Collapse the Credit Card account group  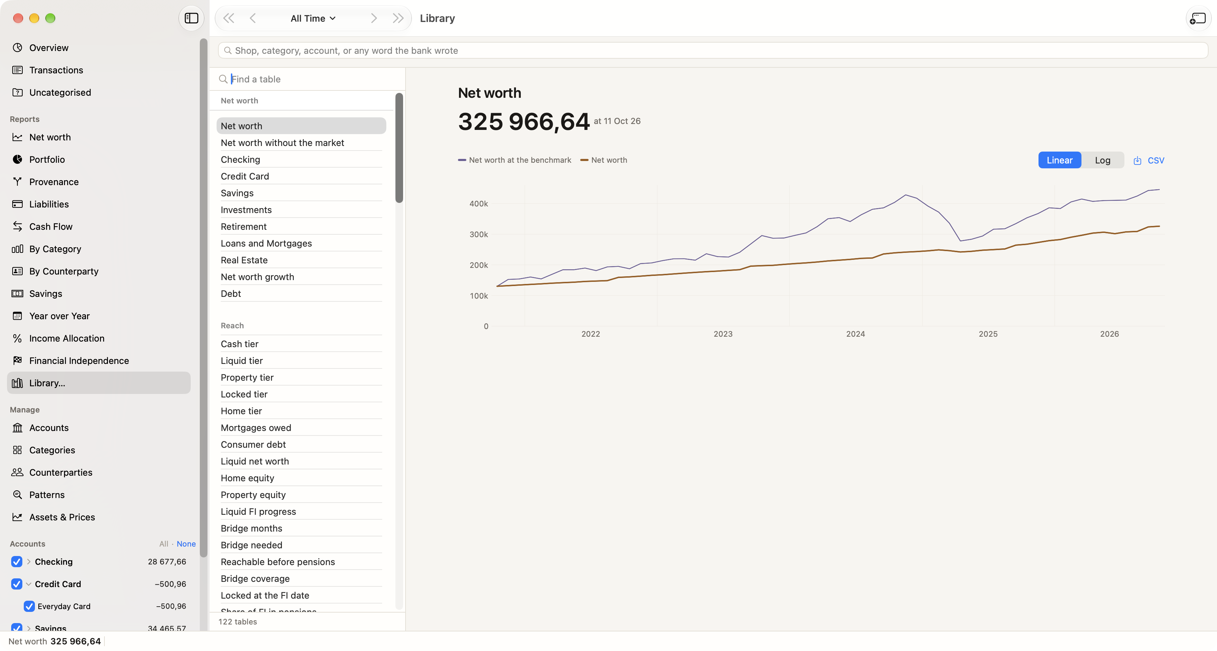[29, 584]
